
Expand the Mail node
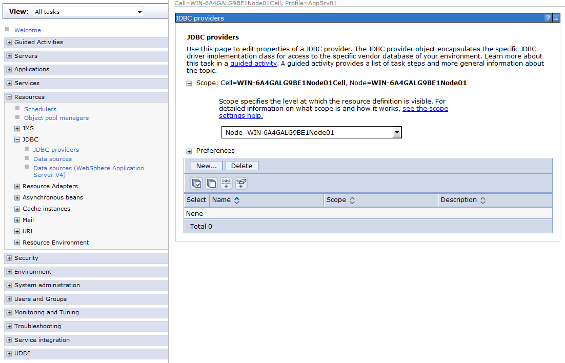tap(17, 220)
